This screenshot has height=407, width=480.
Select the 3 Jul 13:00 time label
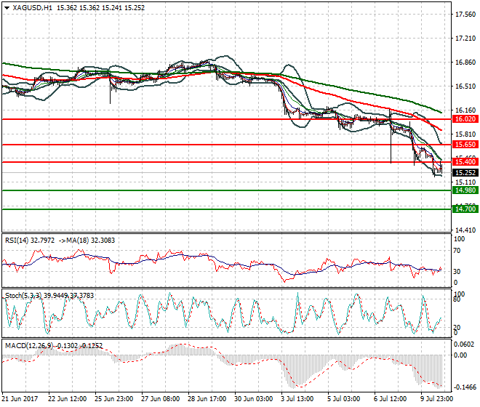click(297, 399)
